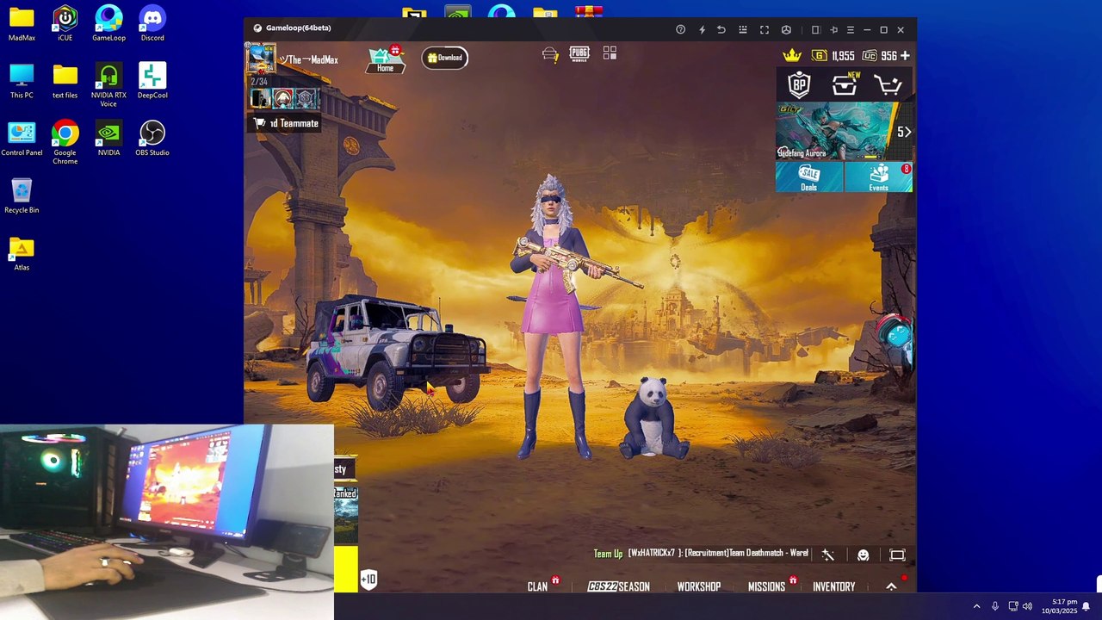Open the Events tile
This screenshot has width=1102, height=620.
click(x=878, y=177)
